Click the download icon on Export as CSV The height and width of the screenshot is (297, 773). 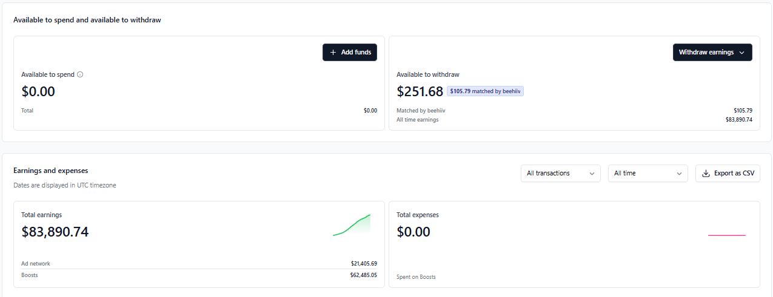click(x=706, y=174)
